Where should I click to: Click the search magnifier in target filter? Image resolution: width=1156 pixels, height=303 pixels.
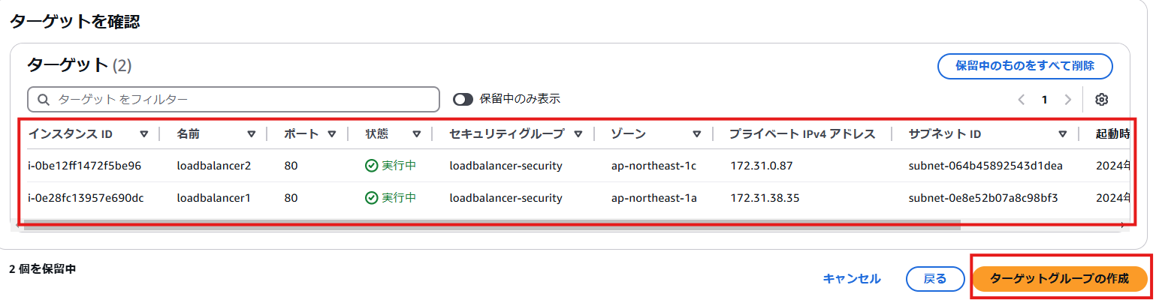pyautogui.click(x=44, y=99)
